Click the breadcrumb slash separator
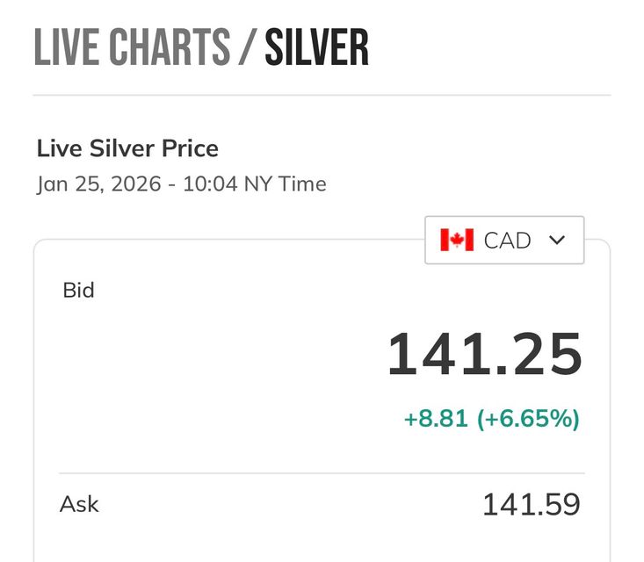644x562 pixels. pyautogui.click(x=247, y=47)
